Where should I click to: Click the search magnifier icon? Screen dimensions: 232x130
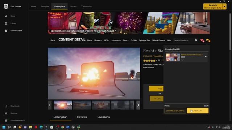(x=196, y=40)
